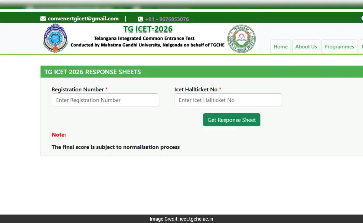Screen dimensions: 363x223
Task: Click the TG ICET-2026 title text
Action: (x=148, y=29)
